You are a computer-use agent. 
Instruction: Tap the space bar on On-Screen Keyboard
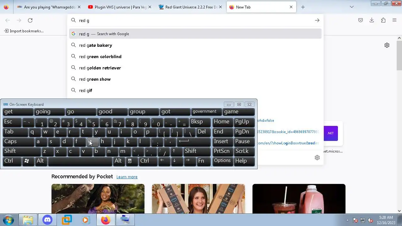[80, 161]
